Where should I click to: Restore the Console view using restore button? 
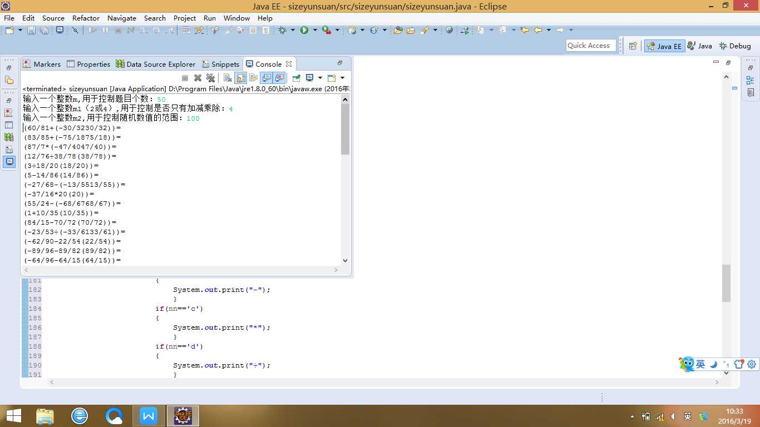pyautogui.click(x=340, y=63)
